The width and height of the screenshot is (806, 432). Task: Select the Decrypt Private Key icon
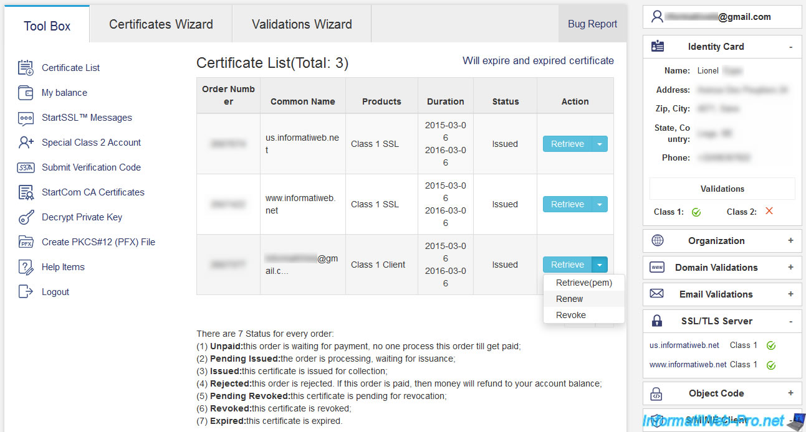26,217
